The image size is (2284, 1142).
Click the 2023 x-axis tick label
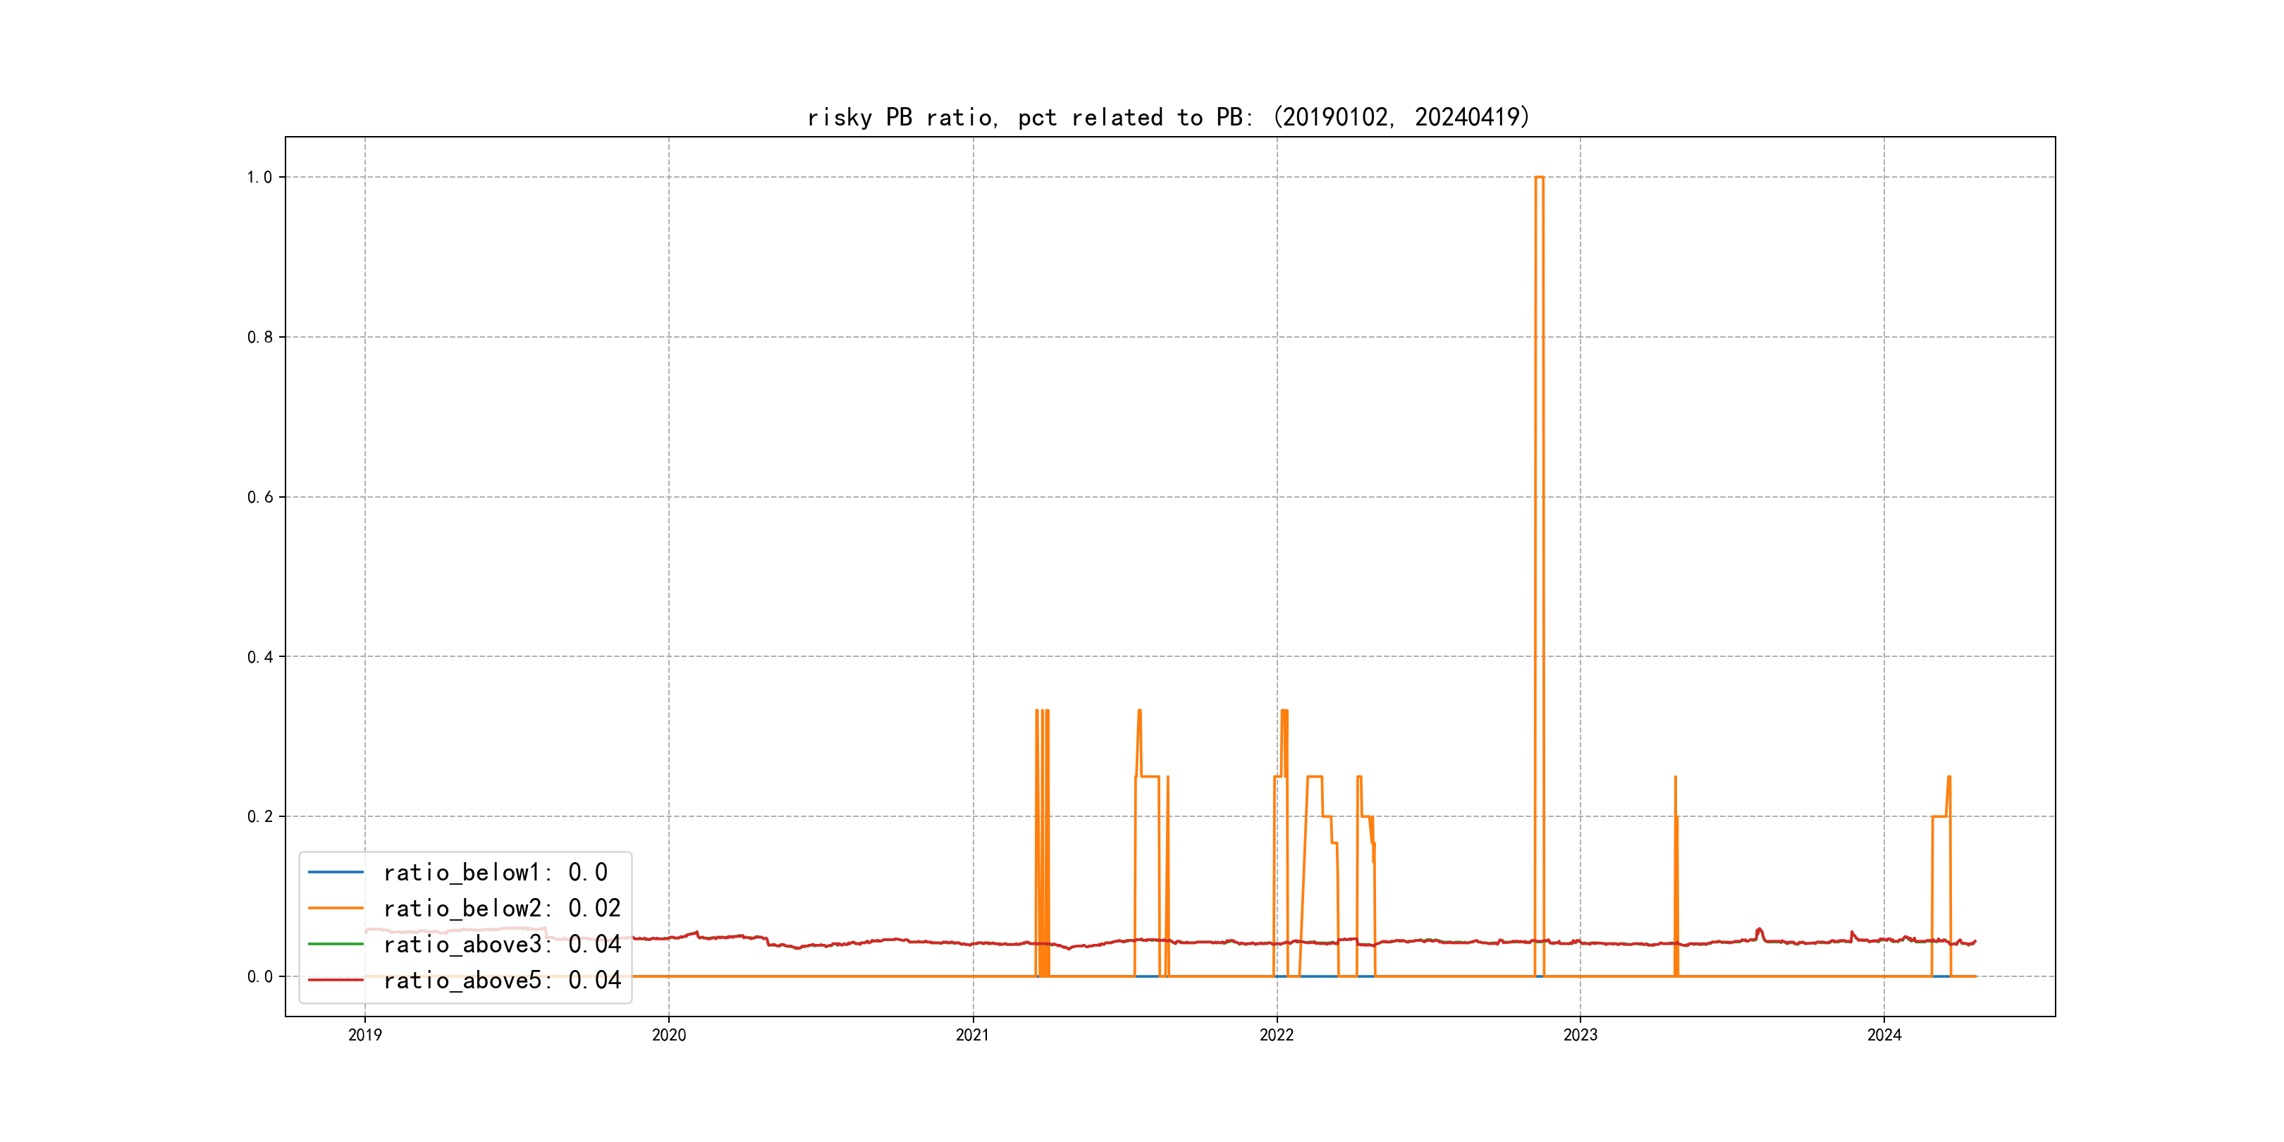(x=1580, y=1035)
